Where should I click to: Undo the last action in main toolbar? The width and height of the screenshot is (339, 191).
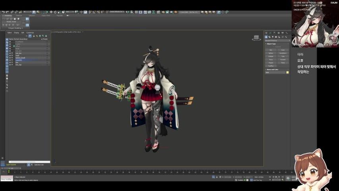point(3,12)
